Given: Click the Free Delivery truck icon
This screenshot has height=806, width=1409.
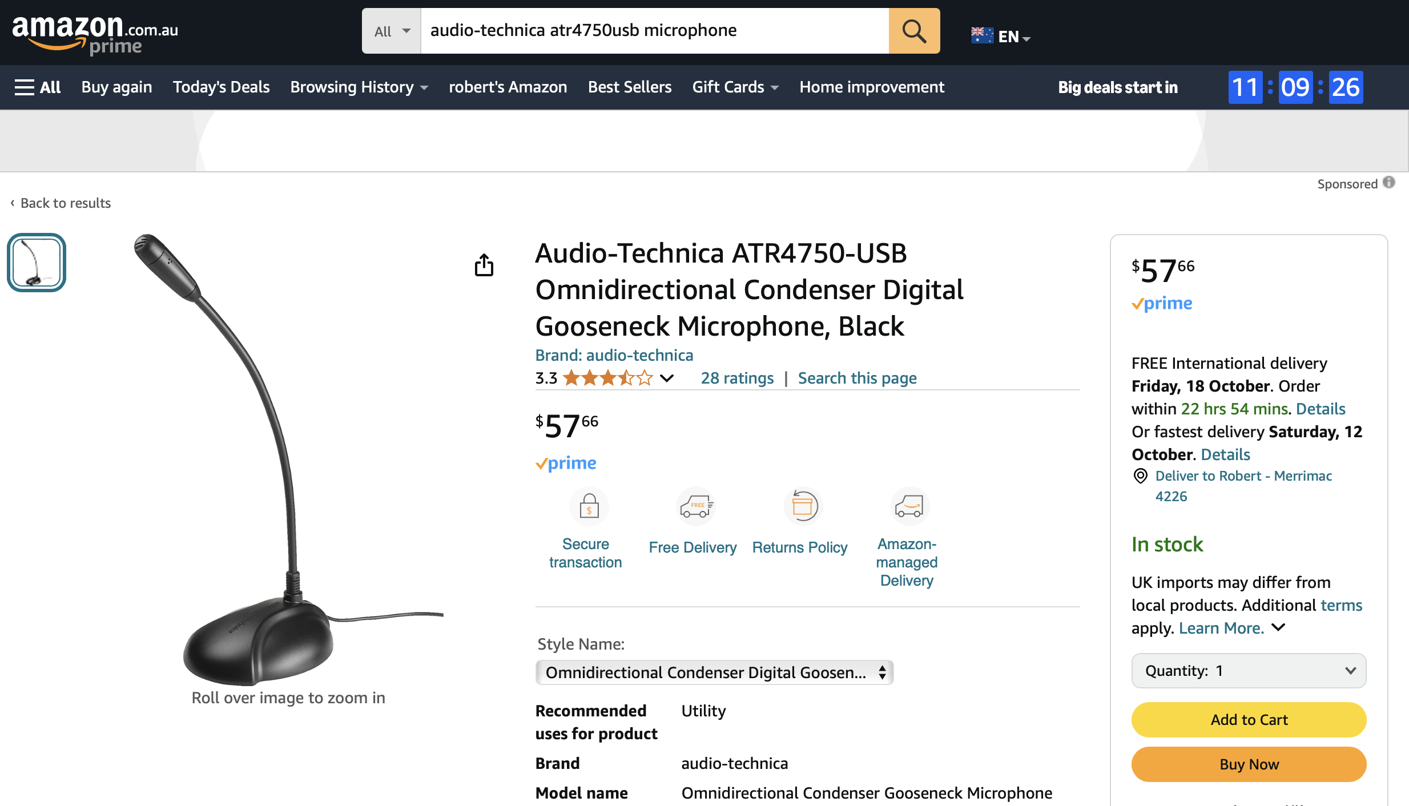Looking at the screenshot, I should [695, 506].
